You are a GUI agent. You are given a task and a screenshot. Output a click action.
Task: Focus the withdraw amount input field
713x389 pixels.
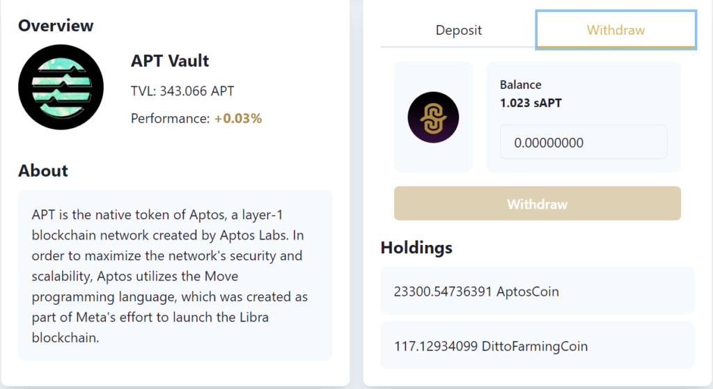[x=583, y=143]
